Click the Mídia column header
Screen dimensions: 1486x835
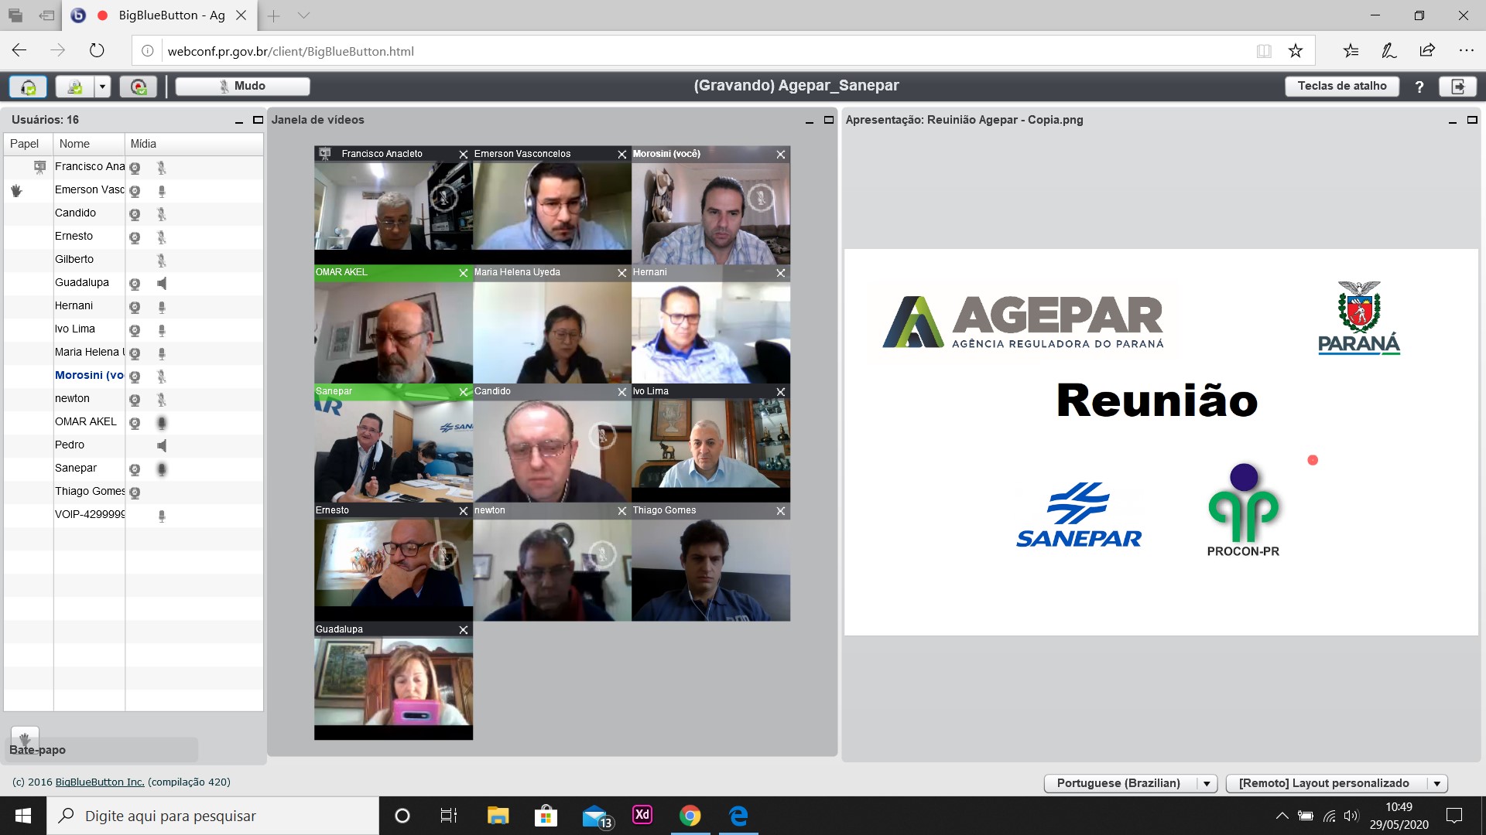[194, 144]
